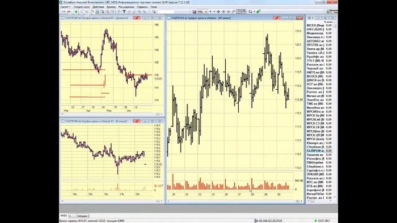The image size is (397, 223).
Task: Click the green circle connection icon in toolbar
Action: click(x=76, y=12)
